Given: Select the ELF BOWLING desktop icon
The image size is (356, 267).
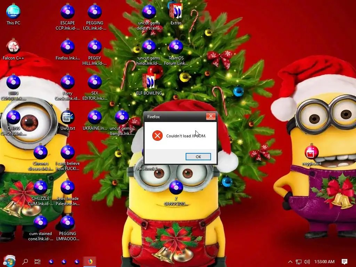Looking at the screenshot, I should [x=149, y=84].
